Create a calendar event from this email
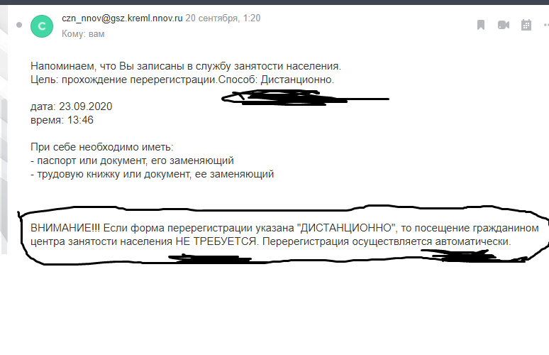Image resolution: width=549 pixels, height=355 pixels. coord(526,25)
